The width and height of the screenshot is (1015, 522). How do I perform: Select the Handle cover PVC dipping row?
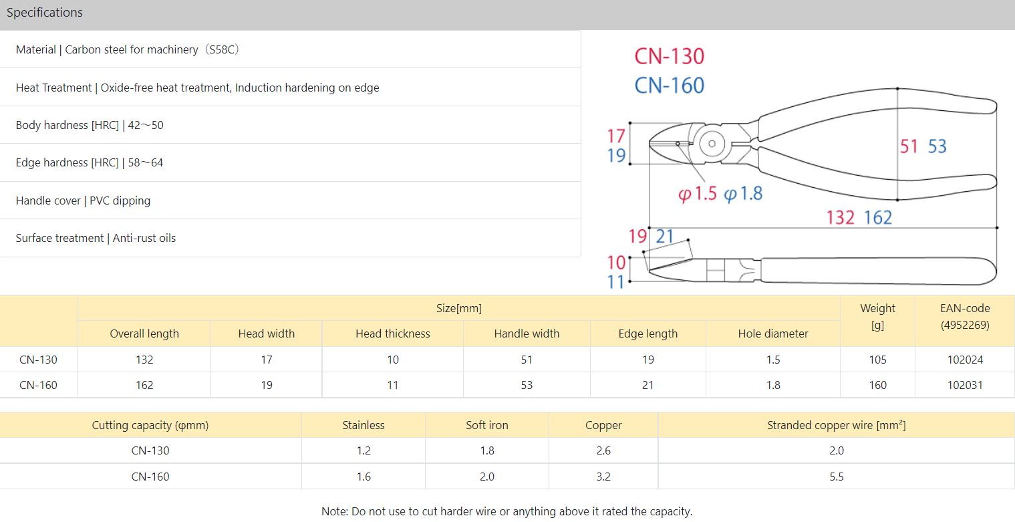tap(83, 201)
